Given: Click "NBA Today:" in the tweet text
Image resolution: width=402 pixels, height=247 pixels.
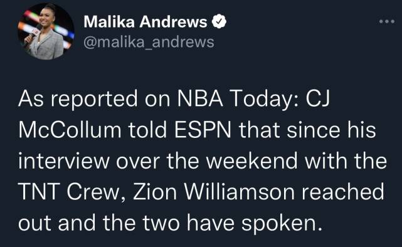Looking at the screenshot, I should (x=238, y=98).
